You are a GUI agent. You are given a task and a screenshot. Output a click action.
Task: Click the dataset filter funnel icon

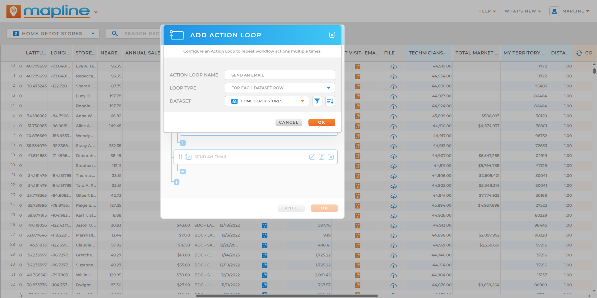tap(317, 101)
